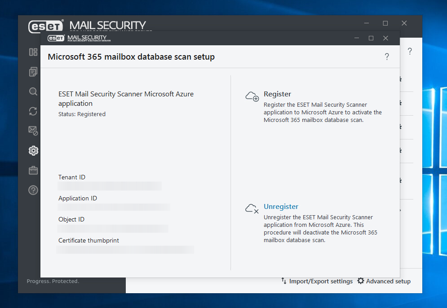Close the Microsoft 365 scan setup dialog
447x308 pixels.
[x=385, y=38]
